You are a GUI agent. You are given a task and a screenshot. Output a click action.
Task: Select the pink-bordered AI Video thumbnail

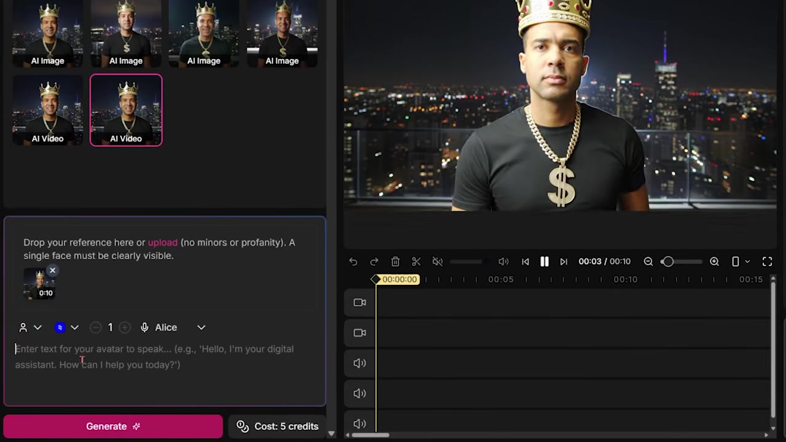click(126, 110)
